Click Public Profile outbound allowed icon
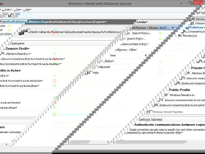The width and height of the screenshot is (205, 154). coord(156,105)
